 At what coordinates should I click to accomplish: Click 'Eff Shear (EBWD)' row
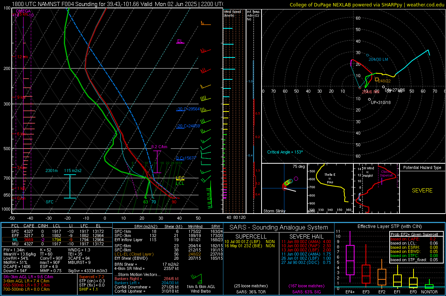click(x=169, y=258)
